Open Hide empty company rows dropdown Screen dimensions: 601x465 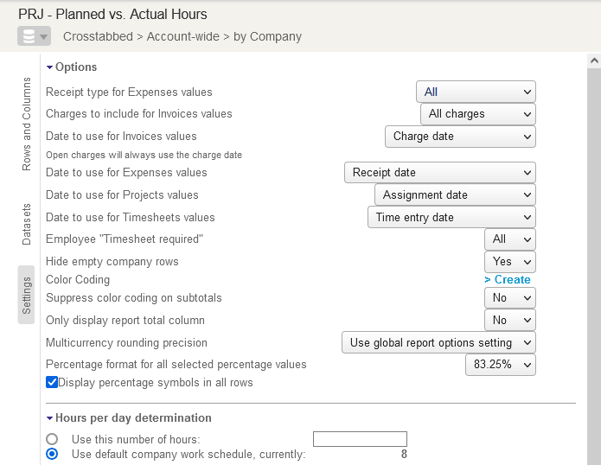point(509,262)
